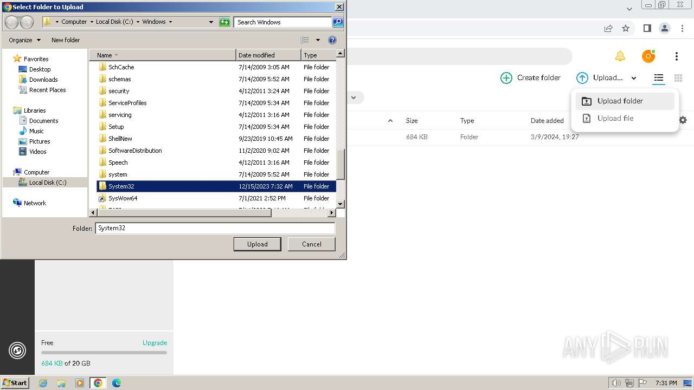Open the Organize menu
Screen dimensions: 694x390
click(24, 40)
